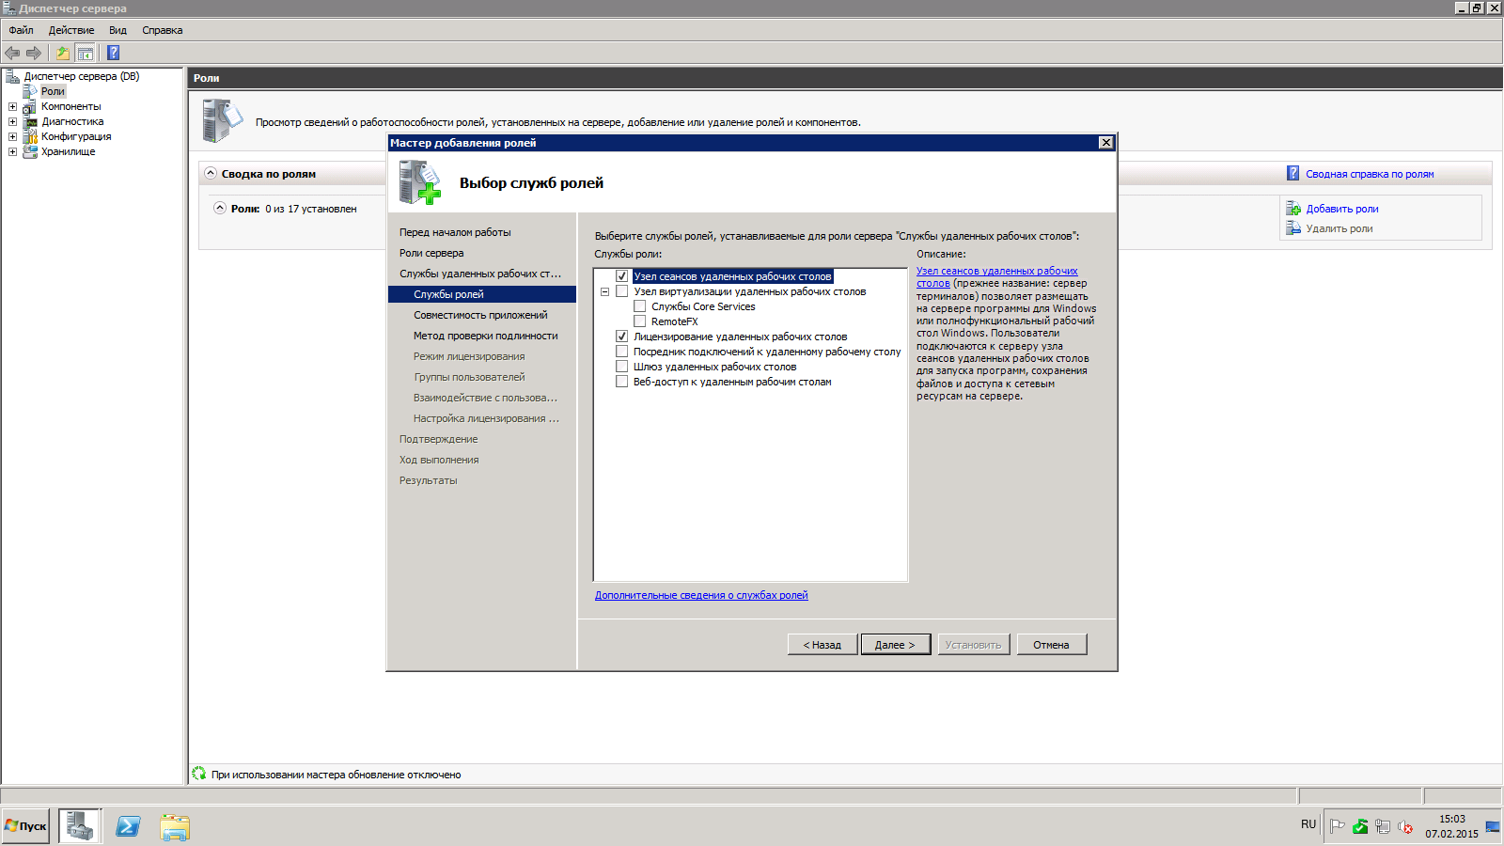Image resolution: width=1504 pixels, height=846 pixels.
Task: Click the RU language indicator
Action: click(1308, 824)
